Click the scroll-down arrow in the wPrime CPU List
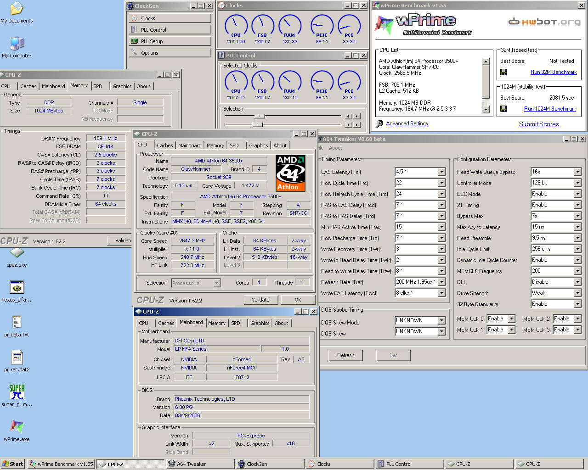This screenshot has height=470, width=588. click(486, 109)
